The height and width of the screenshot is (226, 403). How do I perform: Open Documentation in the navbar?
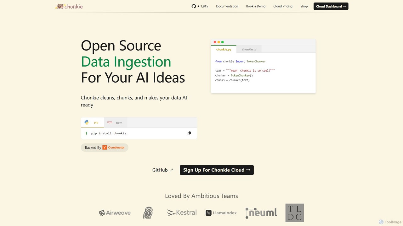pyautogui.click(x=227, y=6)
